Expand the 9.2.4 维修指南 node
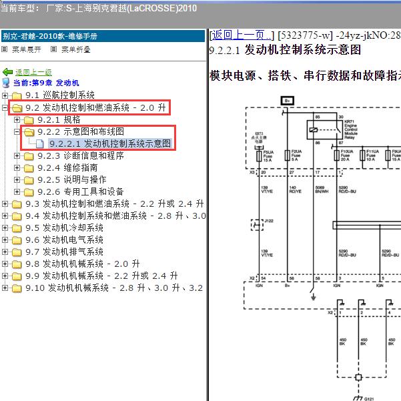 [17, 167]
